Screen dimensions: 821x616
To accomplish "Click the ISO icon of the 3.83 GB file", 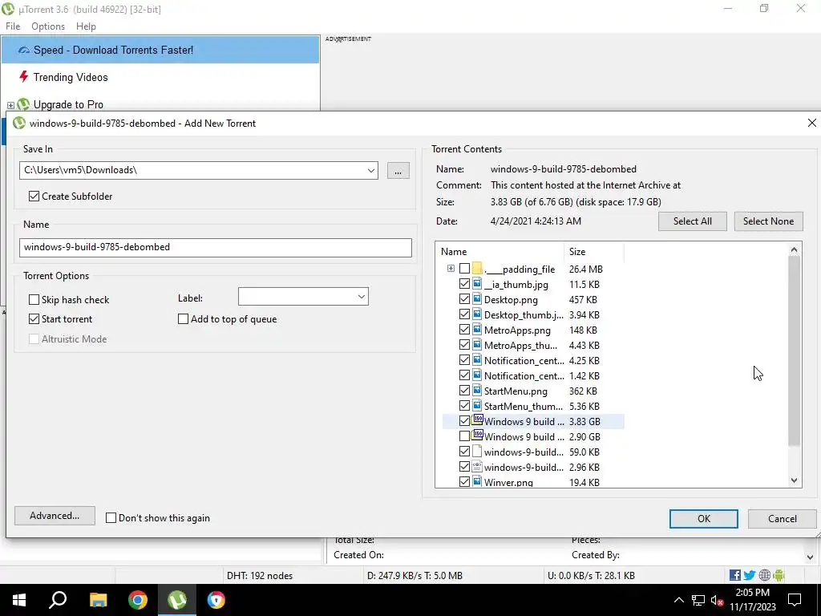I will pos(477,420).
